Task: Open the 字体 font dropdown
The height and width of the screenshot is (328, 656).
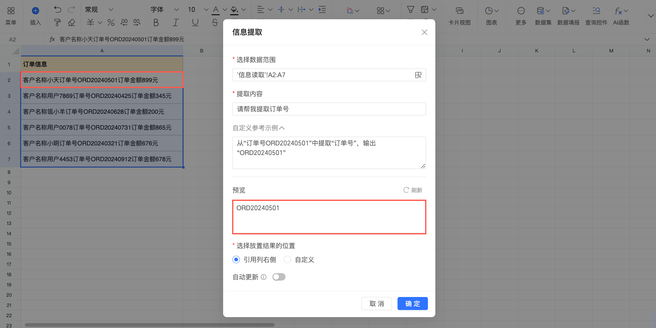Action: [164, 10]
